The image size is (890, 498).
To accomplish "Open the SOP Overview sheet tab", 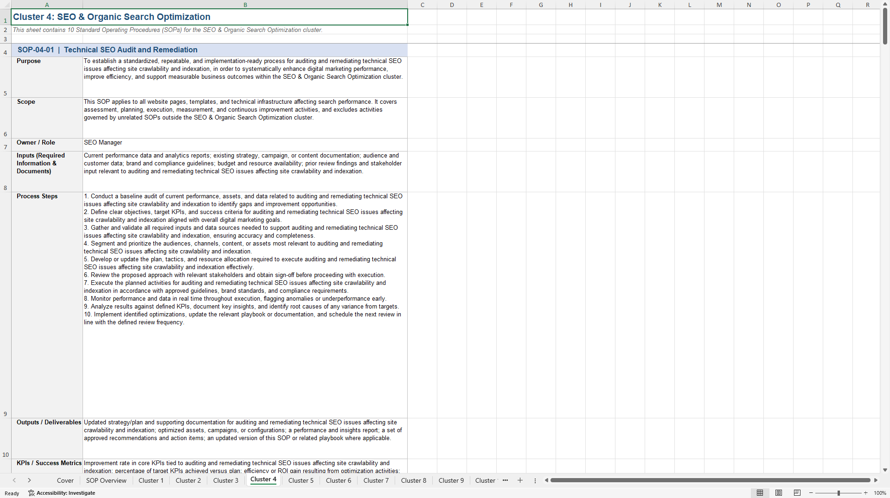I will point(106,480).
